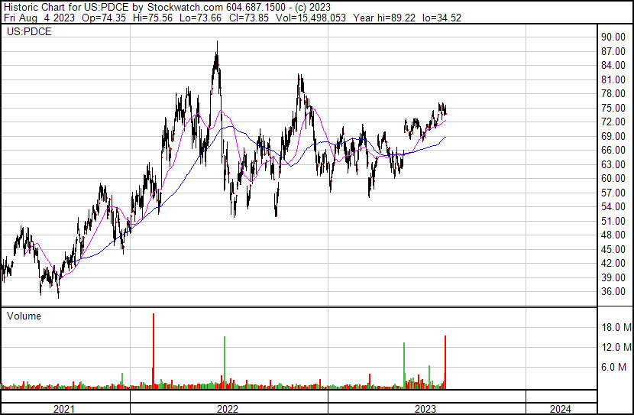Screen dimensions: 634x415
Task: Click the highest price peak near 89
Action: pos(217,42)
